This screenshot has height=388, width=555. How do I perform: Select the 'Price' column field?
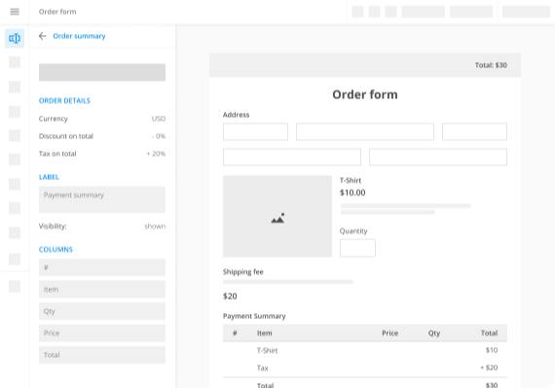(x=102, y=334)
